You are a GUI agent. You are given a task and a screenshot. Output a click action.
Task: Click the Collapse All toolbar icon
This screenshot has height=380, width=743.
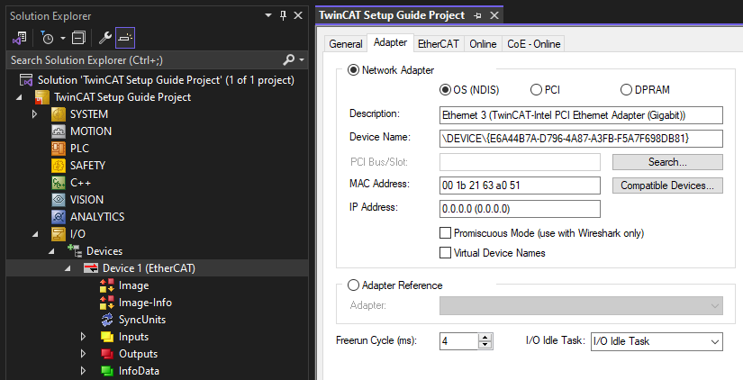click(78, 38)
